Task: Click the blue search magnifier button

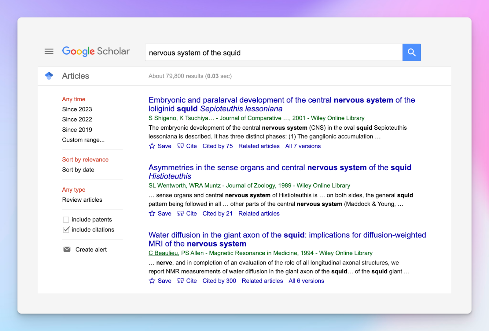Action: (x=411, y=52)
